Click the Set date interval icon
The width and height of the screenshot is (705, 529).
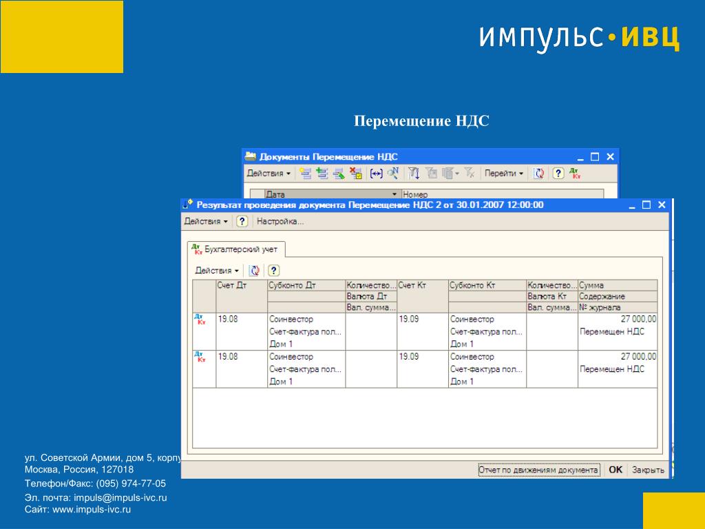[x=376, y=173]
